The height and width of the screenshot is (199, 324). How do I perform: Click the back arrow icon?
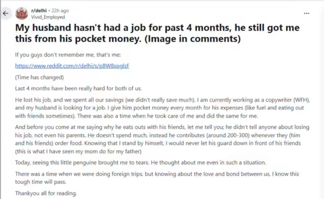[5, 13]
